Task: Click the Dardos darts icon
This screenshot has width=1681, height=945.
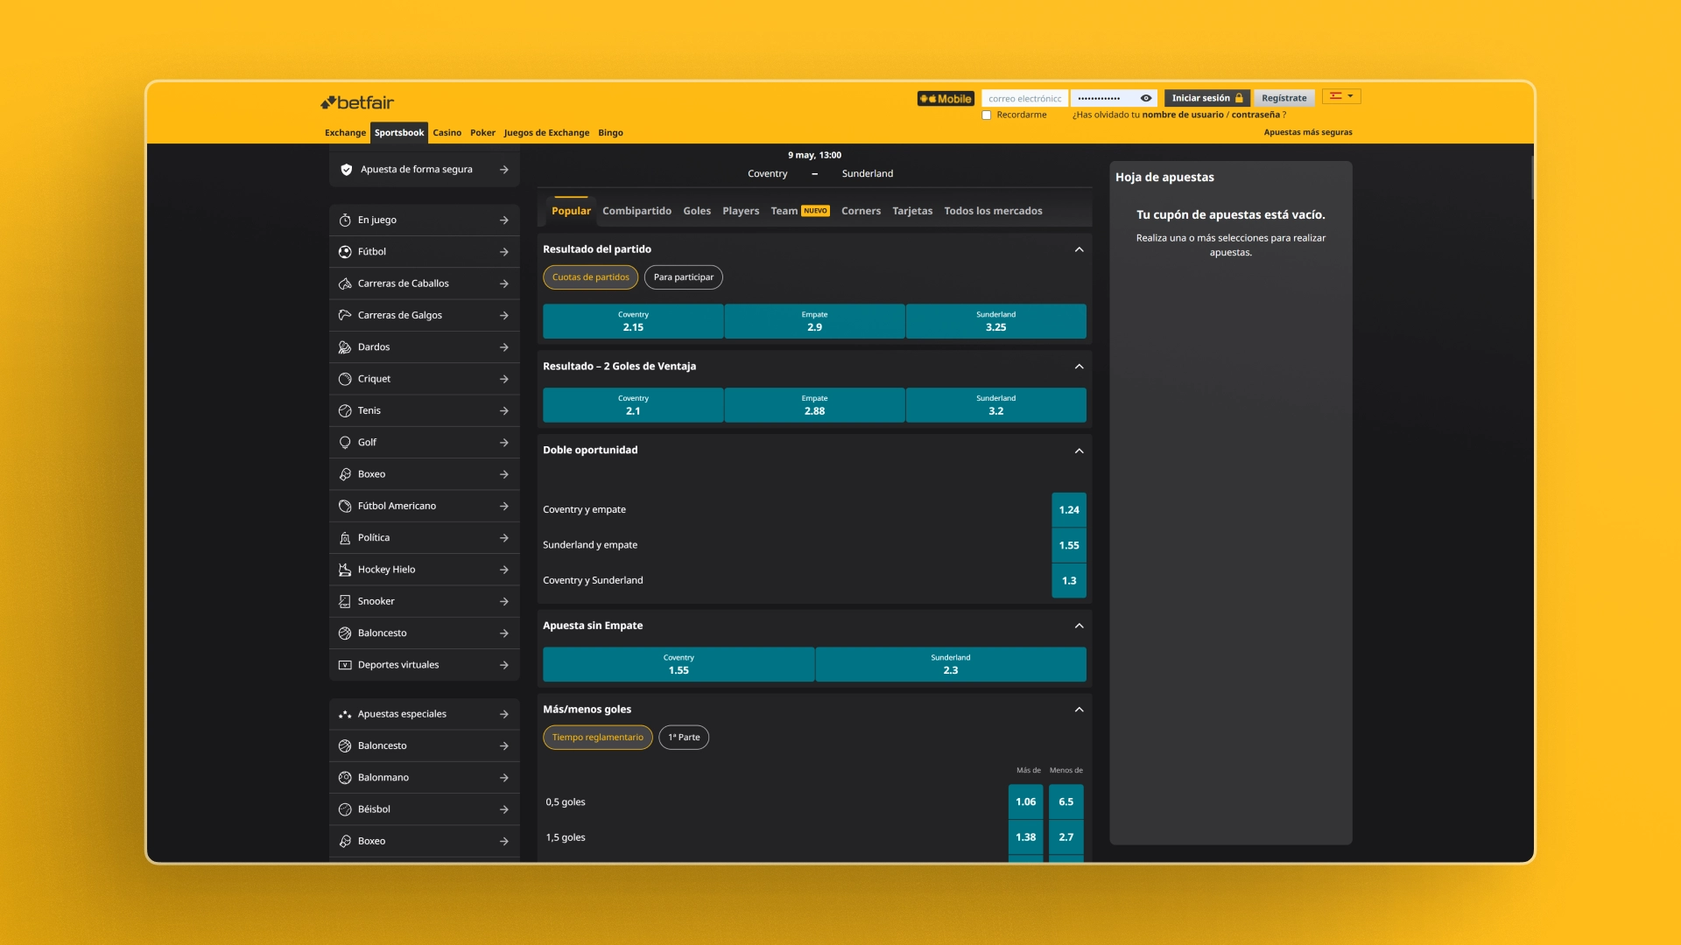Action: (x=345, y=347)
